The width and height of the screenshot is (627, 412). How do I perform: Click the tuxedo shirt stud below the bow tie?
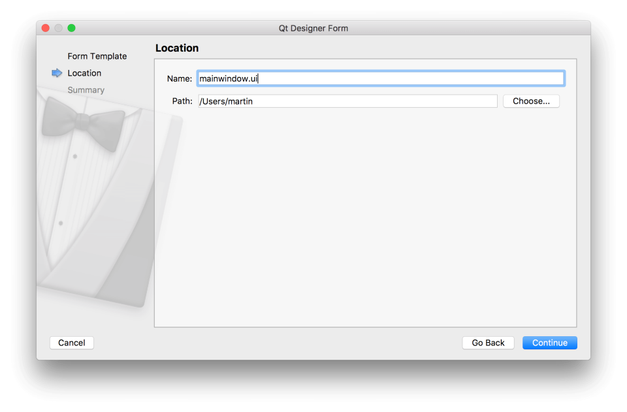75,157
